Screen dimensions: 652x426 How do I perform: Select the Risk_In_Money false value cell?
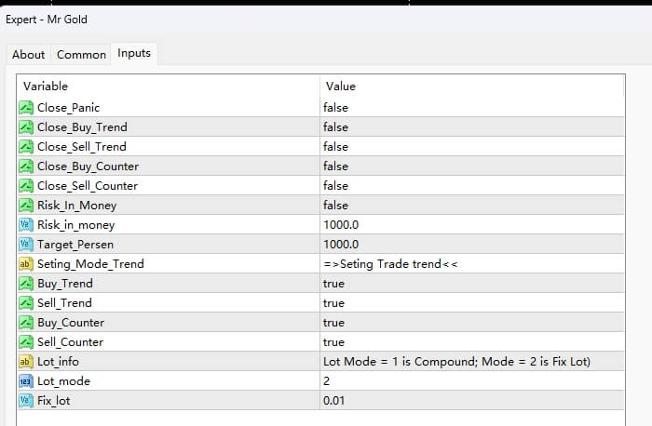(x=335, y=206)
